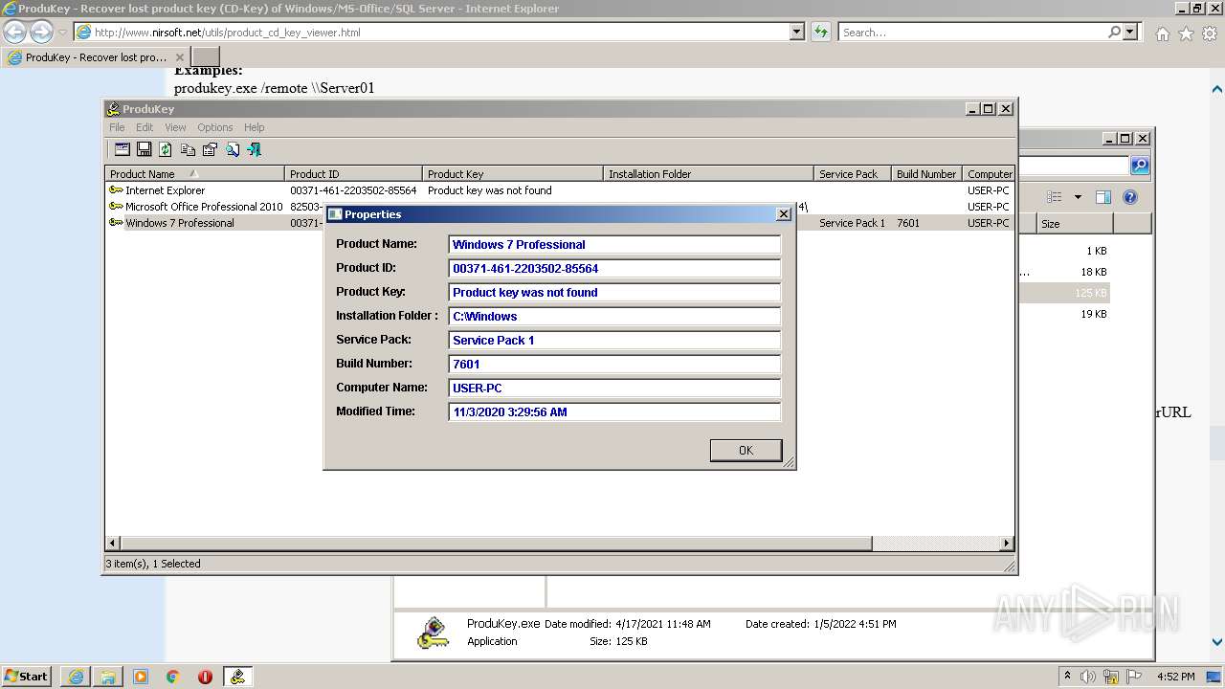Image resolution: width=1225 pixels, height=689 pixels.
Task: Click the Find magnifier icon in ProduKey toolbar
Action: (x=233, y=149)
